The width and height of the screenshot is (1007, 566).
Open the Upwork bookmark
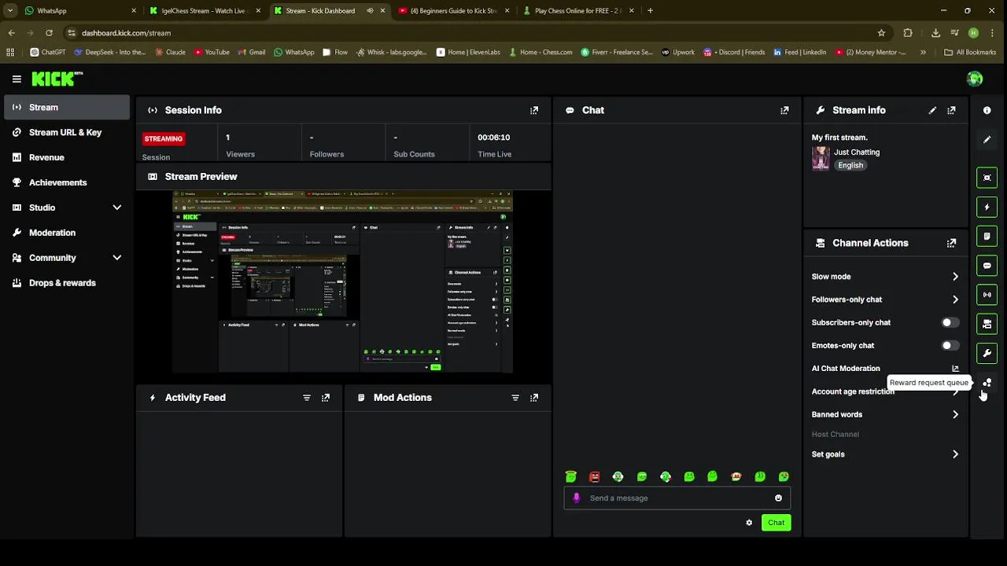coord(678,53)
